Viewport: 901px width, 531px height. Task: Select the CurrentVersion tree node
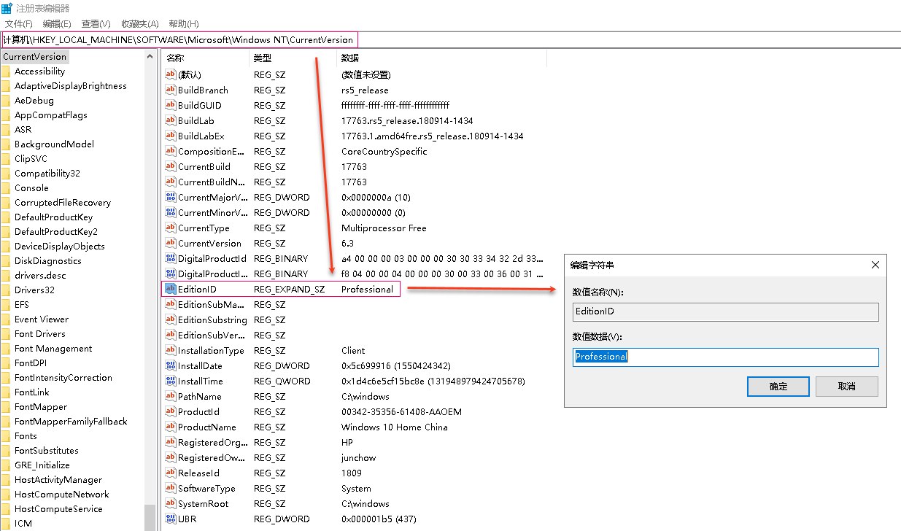(34, 57)
